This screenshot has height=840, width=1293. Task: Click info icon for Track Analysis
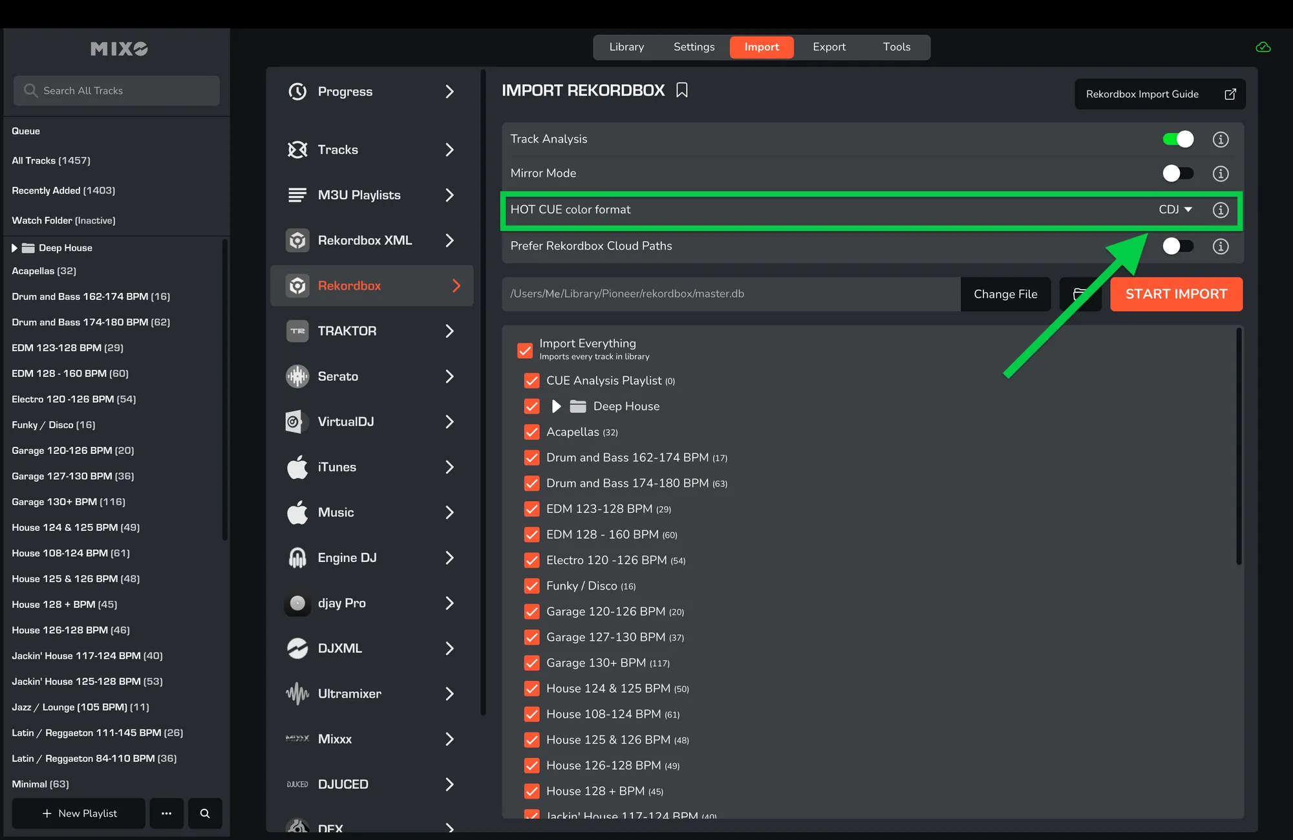click(x=1220, y=139)
